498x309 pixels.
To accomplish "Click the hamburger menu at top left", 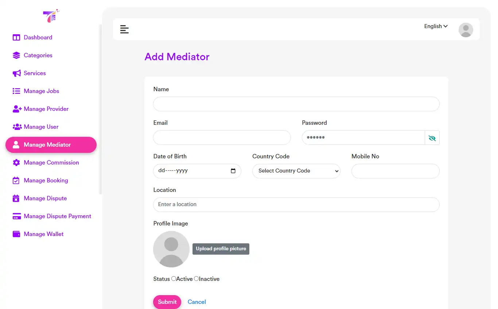I will [x=124, y=29].
